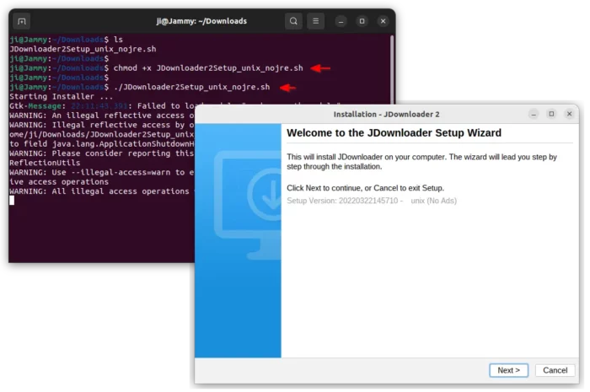
Task: Click the ReflectionUtils terminal line
Action: pos(45,163)
